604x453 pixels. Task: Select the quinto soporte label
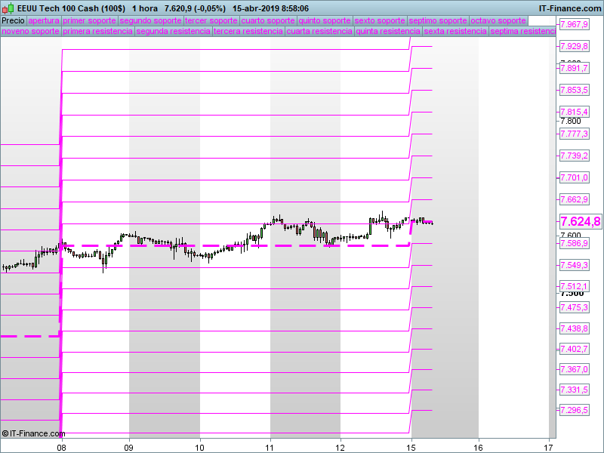[325, 21]
